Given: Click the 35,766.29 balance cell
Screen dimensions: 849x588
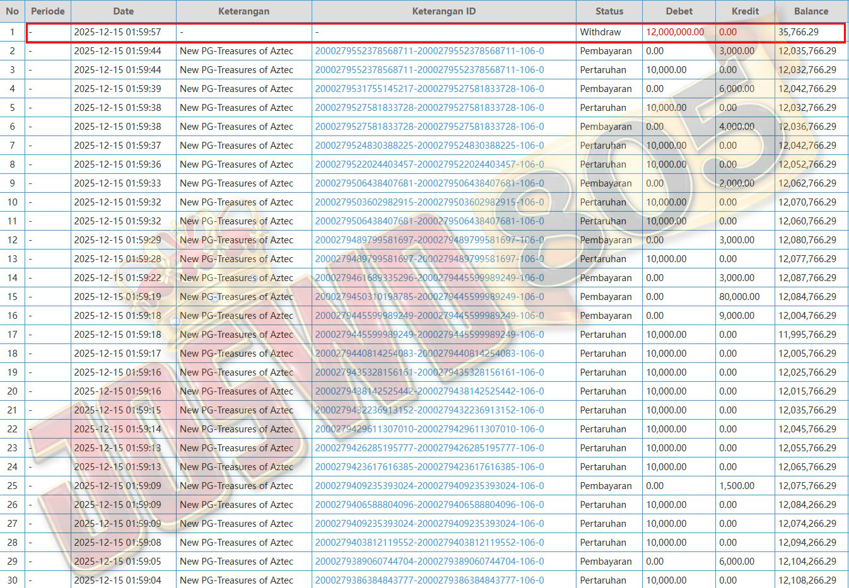Looking at the screenshot, I should (798, 32).
